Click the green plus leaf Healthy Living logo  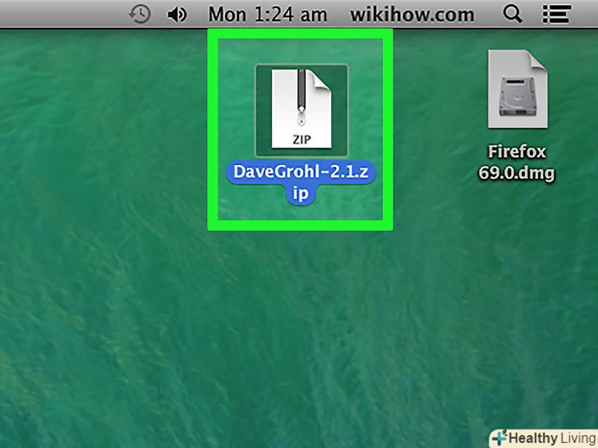click(499, 437)
